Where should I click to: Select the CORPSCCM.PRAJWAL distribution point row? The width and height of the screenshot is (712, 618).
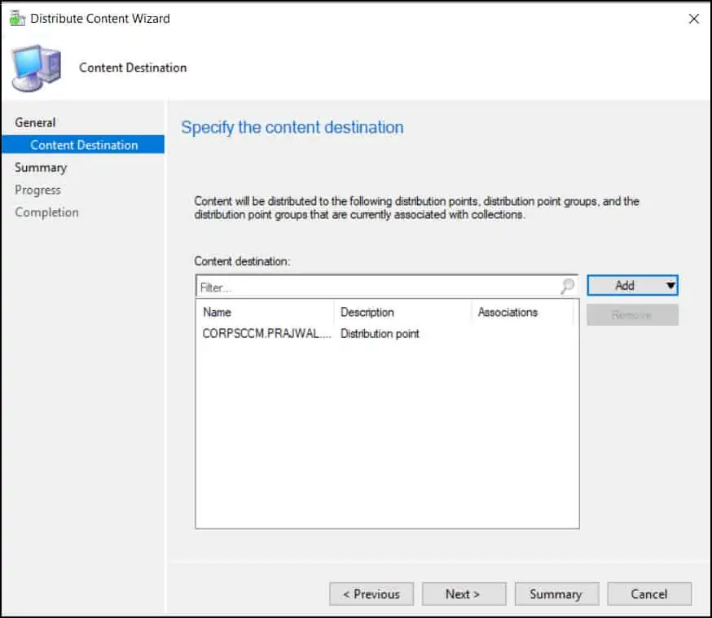[x=387, y=334]
